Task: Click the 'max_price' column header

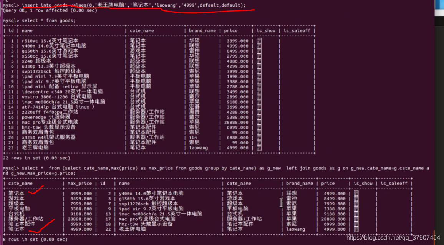Action: (80, 183)
